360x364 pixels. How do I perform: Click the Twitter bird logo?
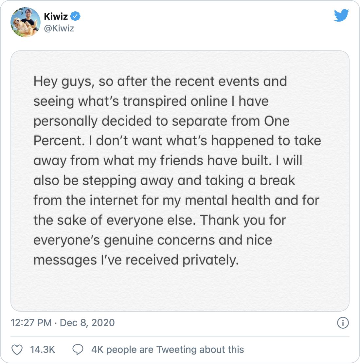pos(341,15)
